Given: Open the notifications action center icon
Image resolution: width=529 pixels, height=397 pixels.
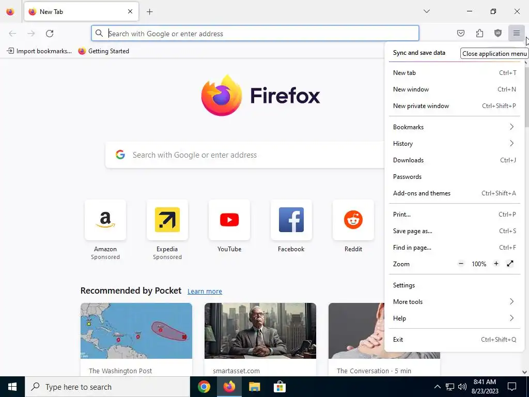Looking at the screenshot, I should point(512,387).
